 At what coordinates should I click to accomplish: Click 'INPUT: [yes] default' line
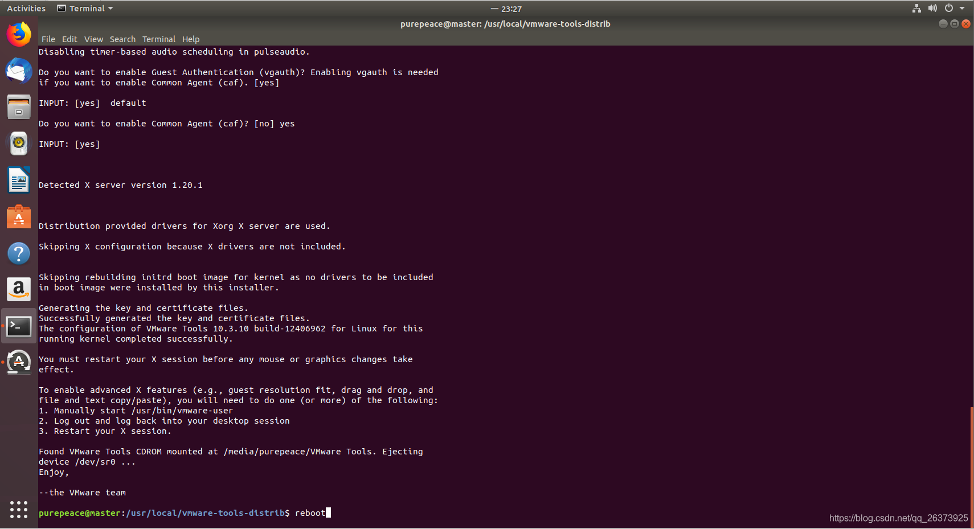click(x=92, y=103)
